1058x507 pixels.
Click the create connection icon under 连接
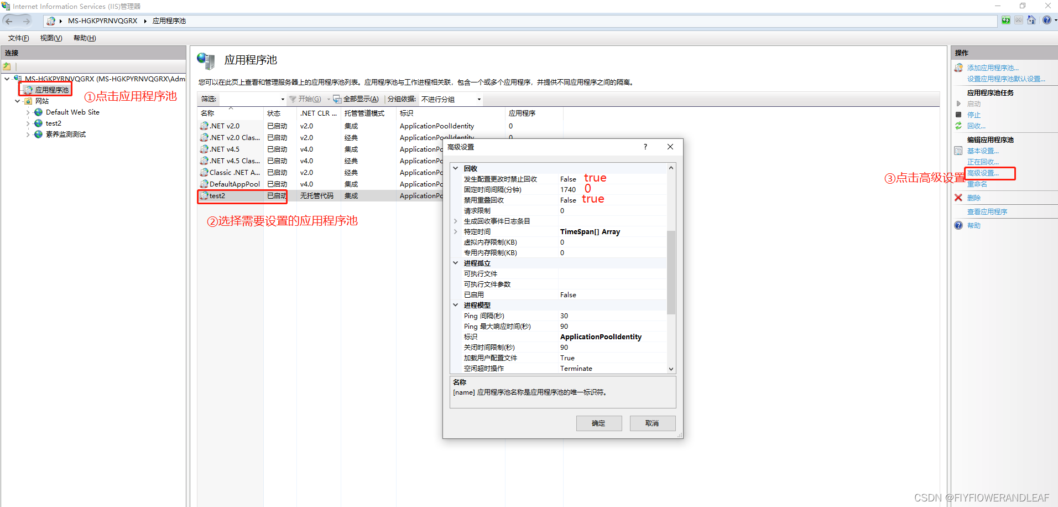pos(7,66)
